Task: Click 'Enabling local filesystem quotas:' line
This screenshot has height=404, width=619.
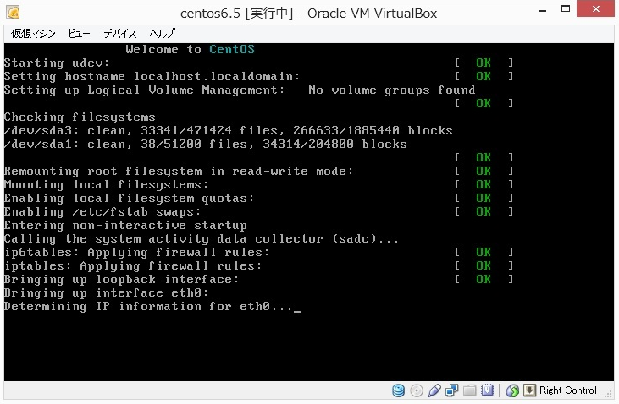Action: tap(129, 198)
